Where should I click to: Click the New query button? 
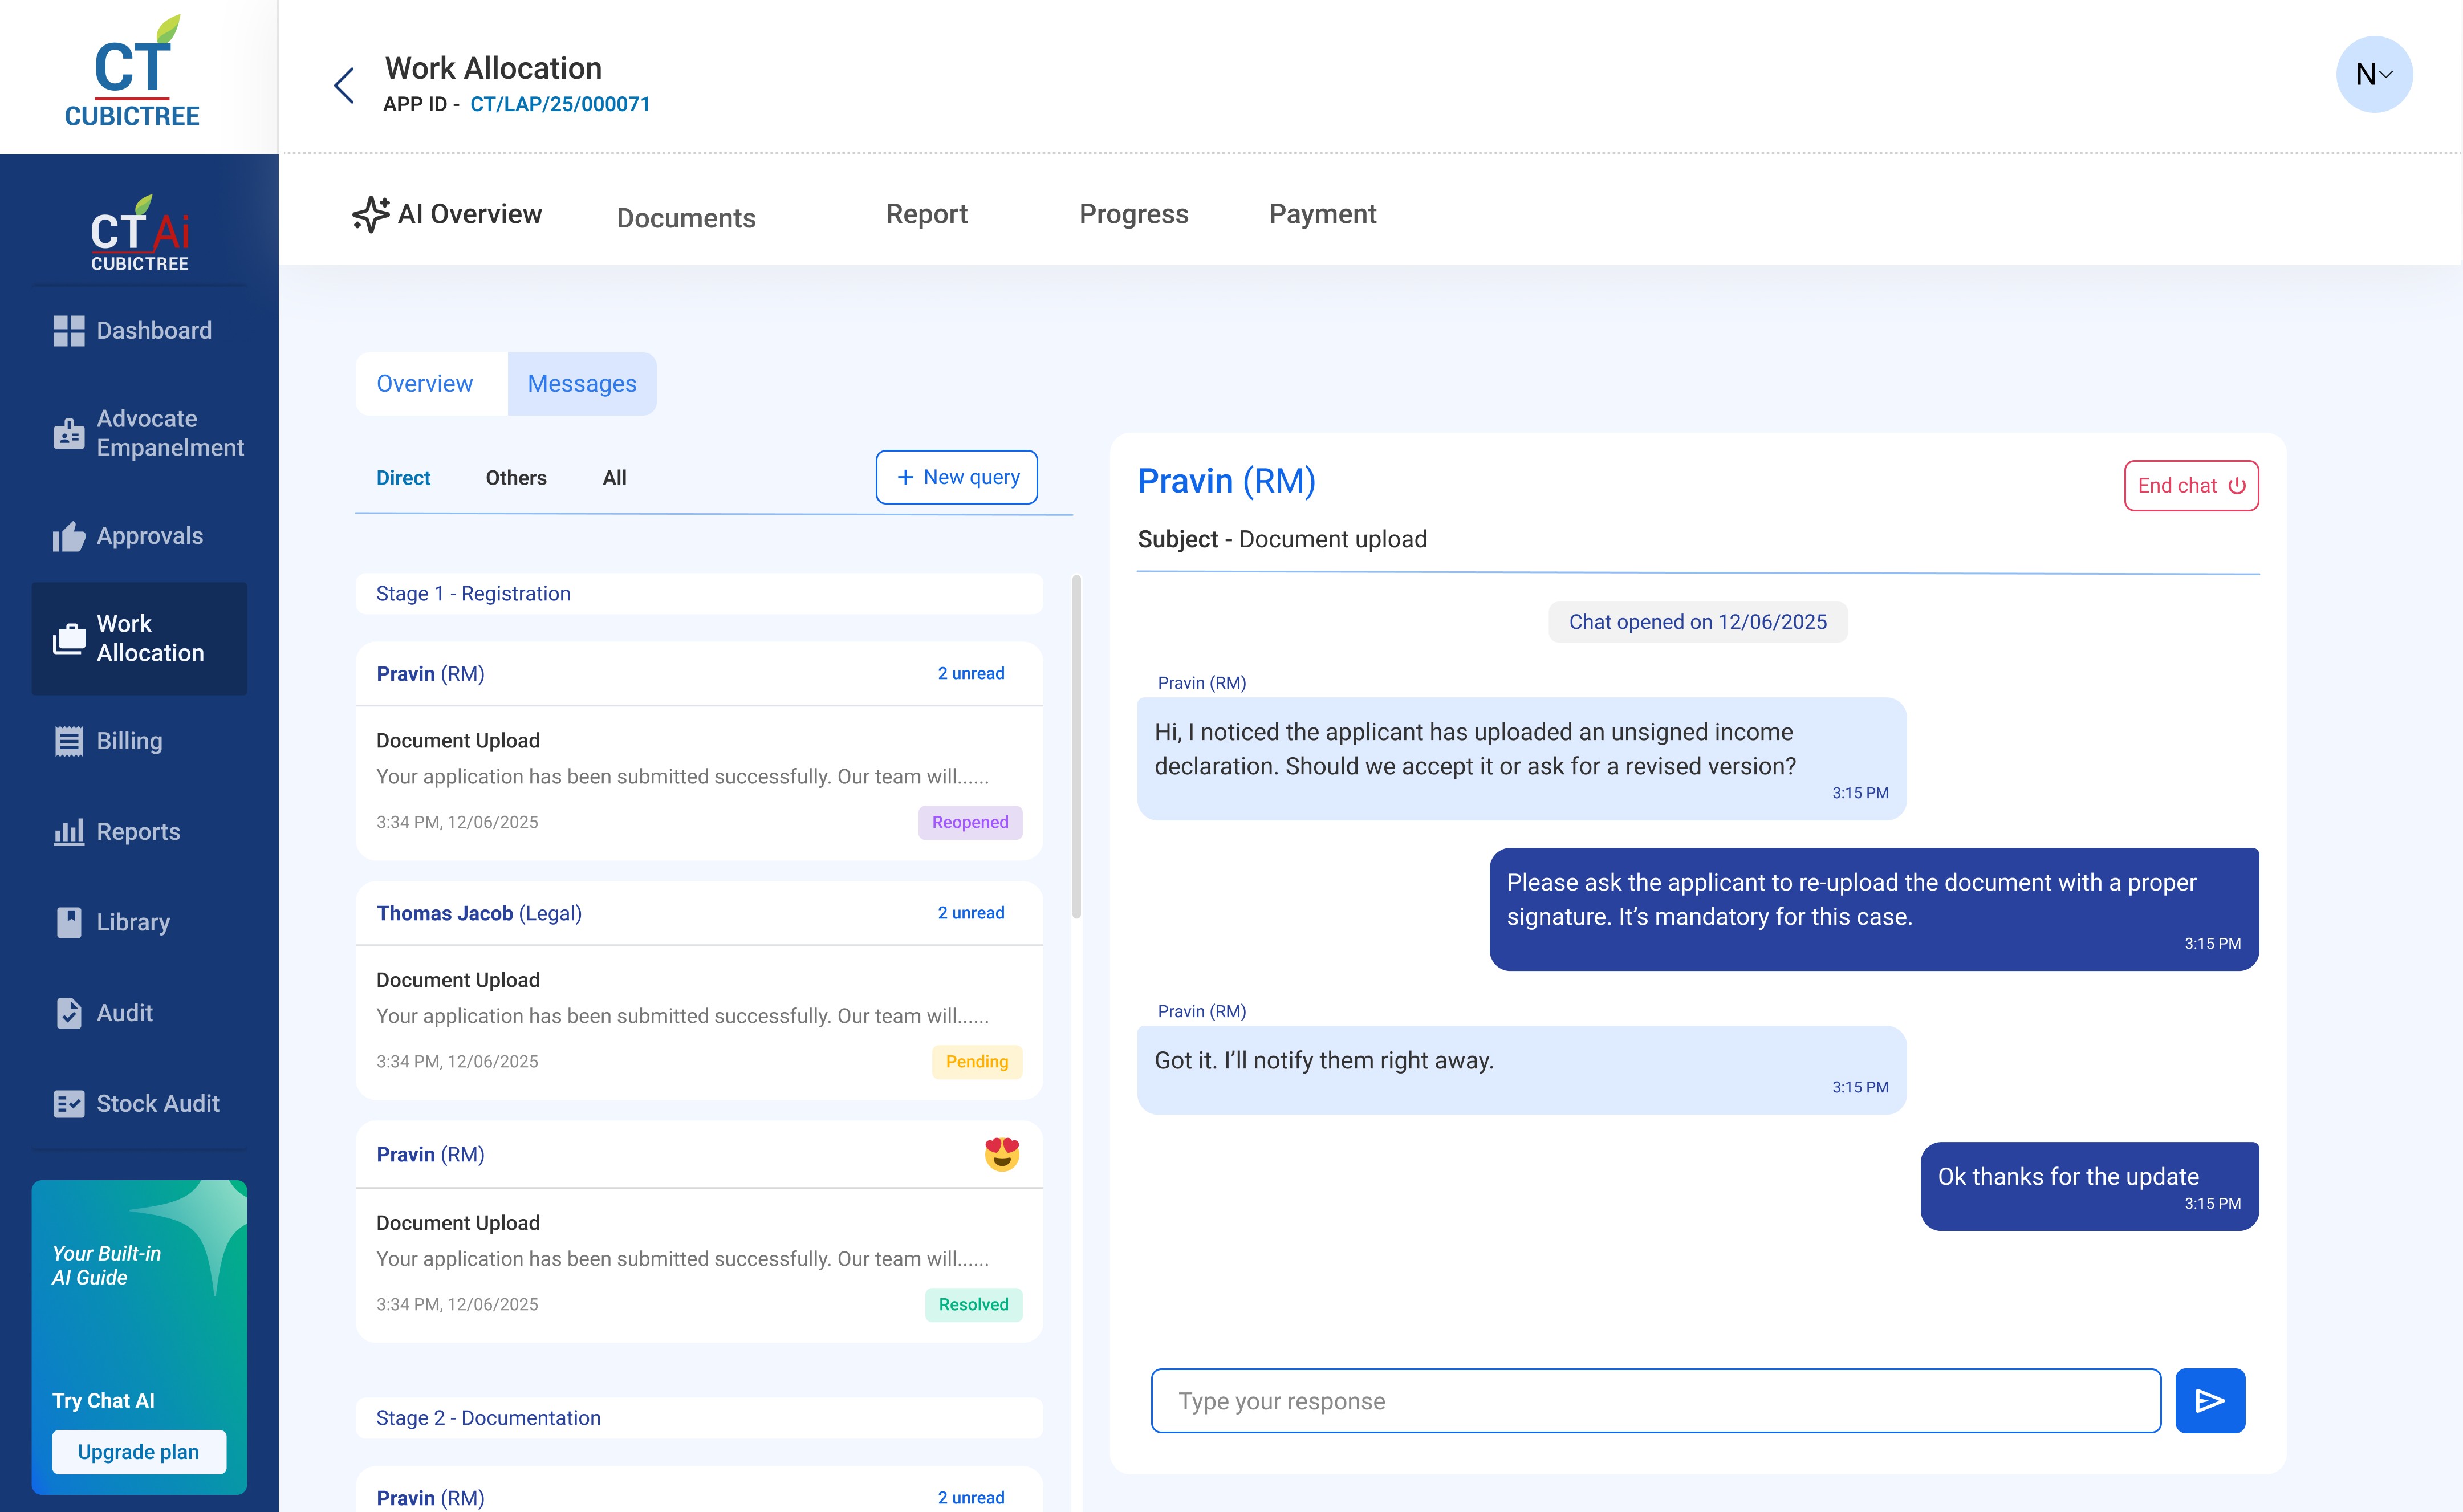956,477
